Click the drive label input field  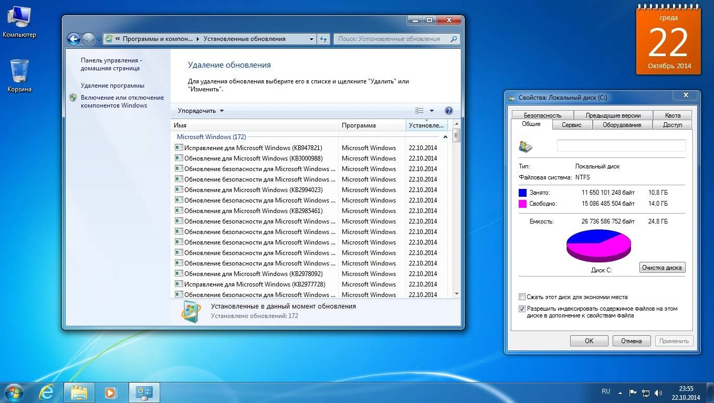point(621,145)
